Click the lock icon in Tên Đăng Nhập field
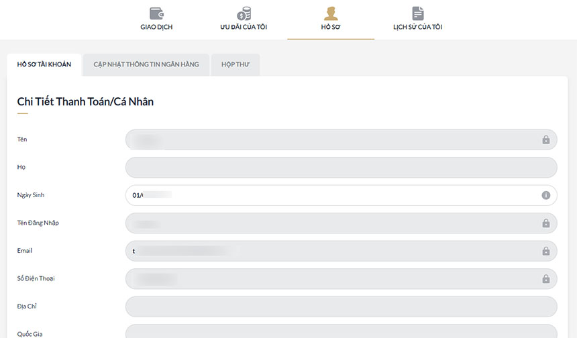The image size is (577, 338). [x=545, y=223]
